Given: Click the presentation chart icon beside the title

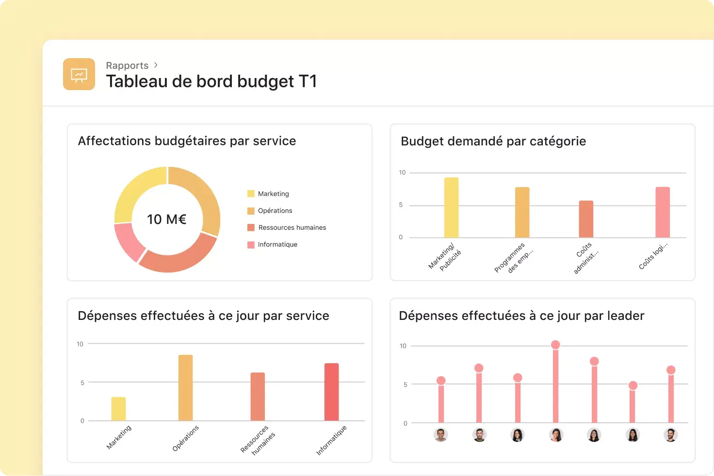Looking at the screenshot, I should (79, 74).
